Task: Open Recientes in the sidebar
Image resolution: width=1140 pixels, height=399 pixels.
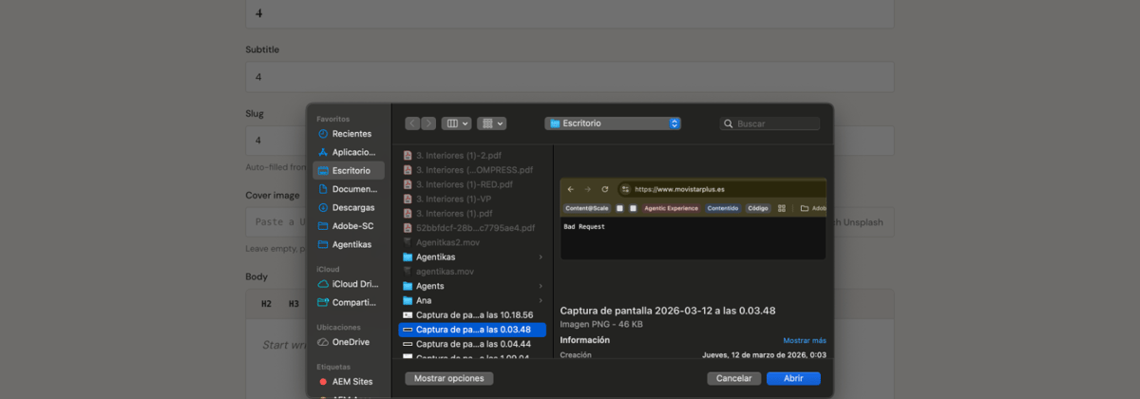Action: 351,134
